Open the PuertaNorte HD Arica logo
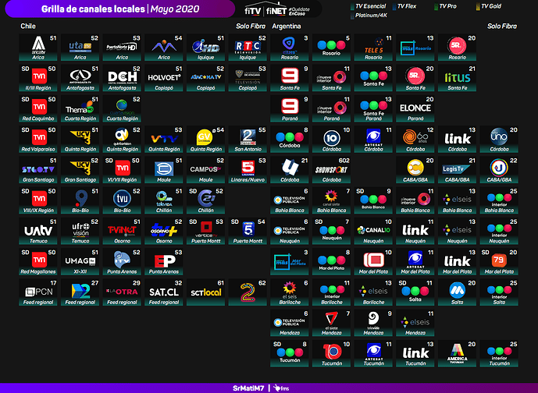The height and width of the screenshot is (393, 538). pos(122,47)
